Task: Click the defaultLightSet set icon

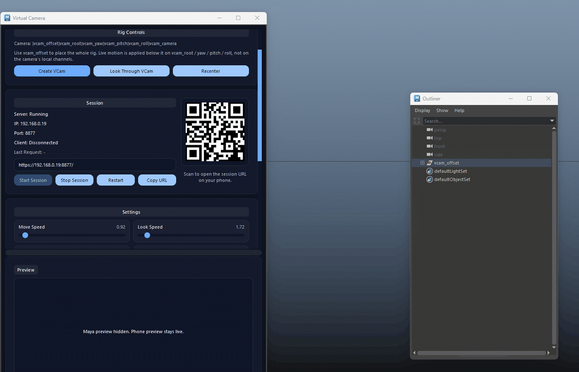Action: coord(430,171)
